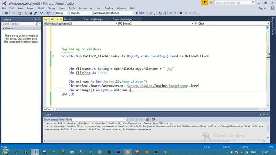Screen dimensions: 276x155
Task: Open the Undo history dropdown arrow
Action: pos(45,13)
